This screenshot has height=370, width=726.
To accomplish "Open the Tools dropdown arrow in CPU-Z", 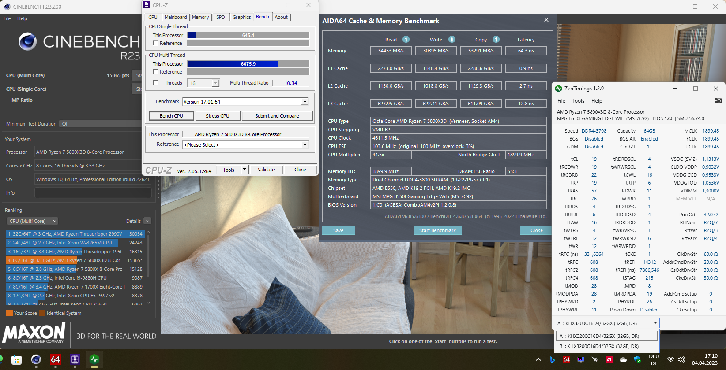I will (245, 170).
